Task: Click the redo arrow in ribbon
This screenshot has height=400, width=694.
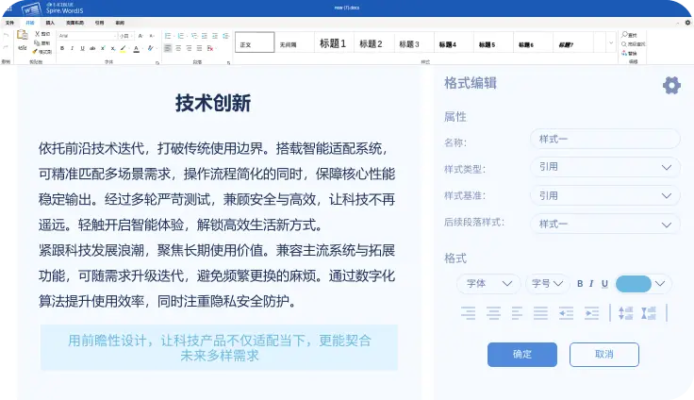Action: 6,47
